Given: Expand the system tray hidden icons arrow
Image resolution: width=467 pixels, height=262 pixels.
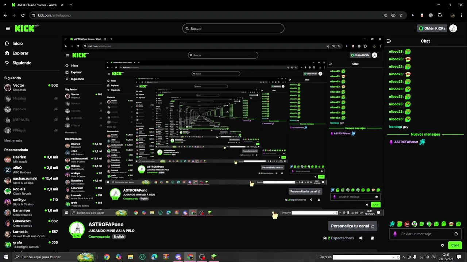Looking at the screenshot, I should click(403, 257).
